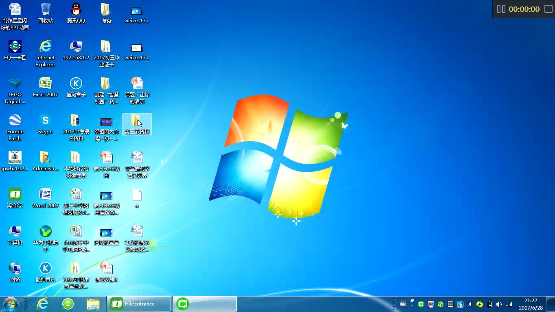
Task: Stop recording with the square button
Action: (548, 9)
